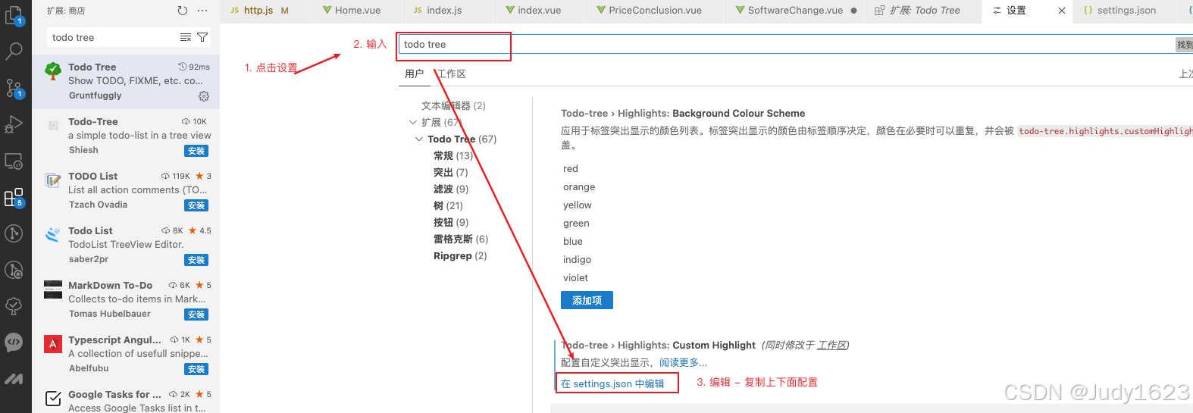Switch to the 扩展: Todo Tree tab
The height and width of the screenshot is (413, 1193).
tap(924, 11)
